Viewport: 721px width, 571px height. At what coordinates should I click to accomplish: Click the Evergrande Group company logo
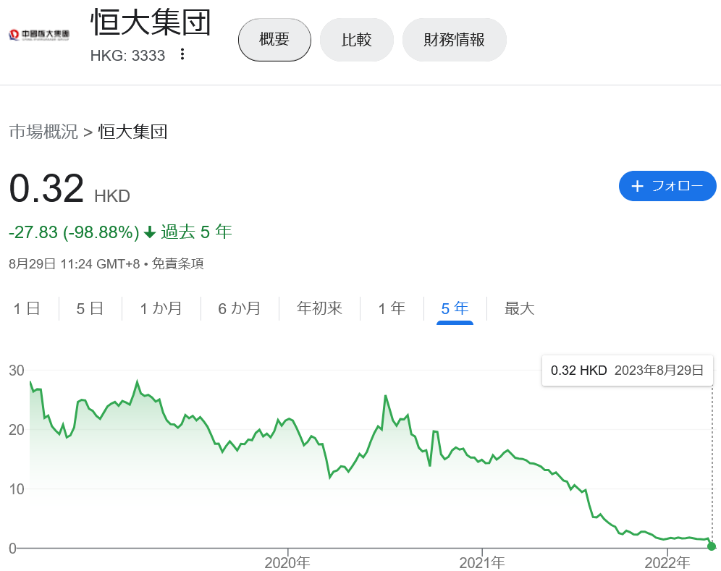tap(39, 35)
